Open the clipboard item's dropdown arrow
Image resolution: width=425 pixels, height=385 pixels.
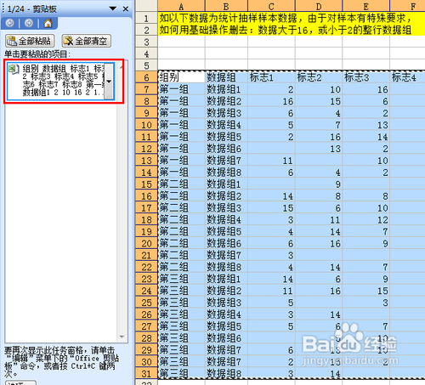(109, 82)
